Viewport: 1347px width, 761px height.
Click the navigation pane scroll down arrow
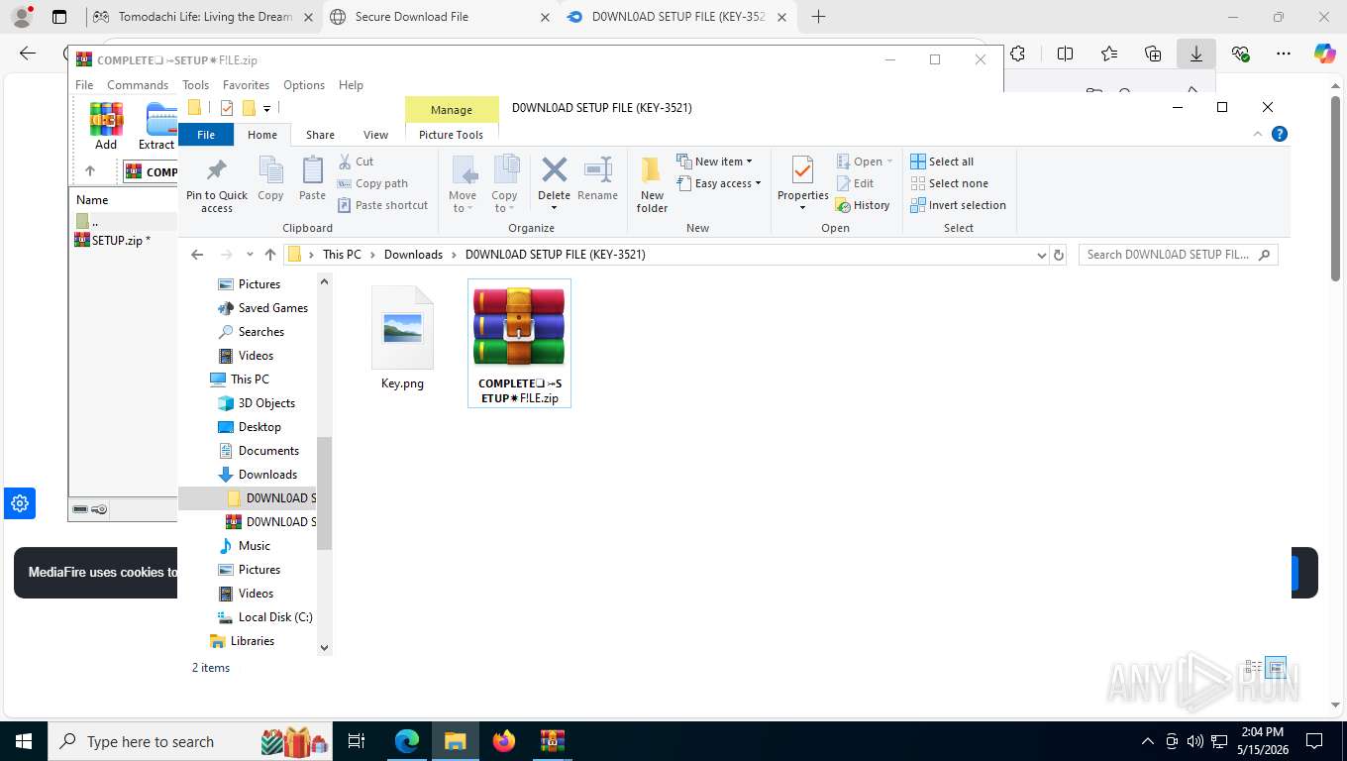(x=324, y=647)
